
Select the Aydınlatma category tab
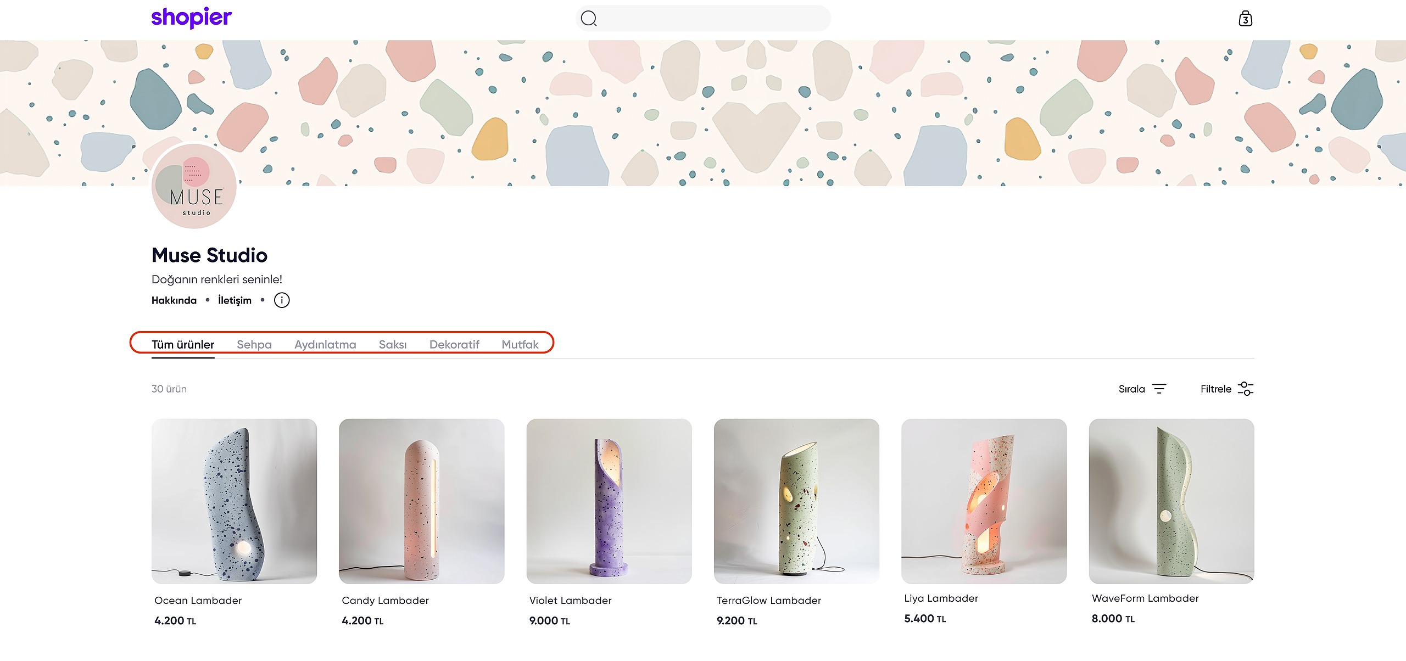coord(325,344)
